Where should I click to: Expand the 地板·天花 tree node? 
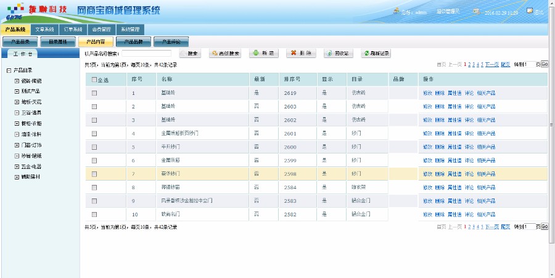coord(17,102)
